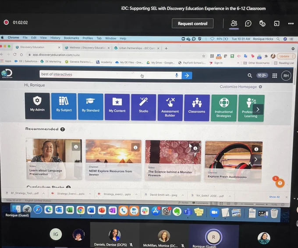This screenshot has width=298, height=248.
Task: Click the Chrome Update button
Action: coord(286,56)
